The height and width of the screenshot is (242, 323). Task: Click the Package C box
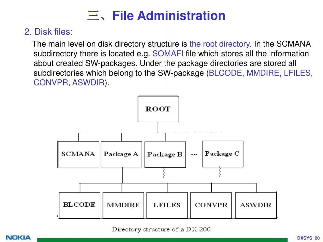222,154
